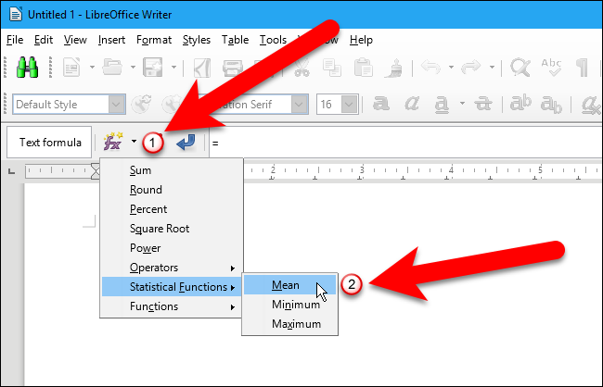This screenshot has width=603, height=387.
Task: Open the Default Style paragraph style dropdown
Action: (117, 104)
